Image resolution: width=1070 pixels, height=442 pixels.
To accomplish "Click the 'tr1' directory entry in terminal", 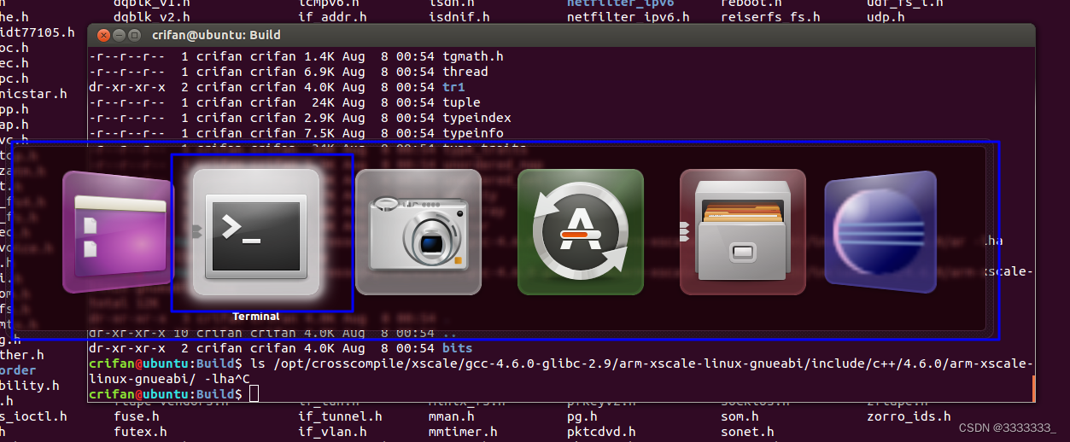I will 453,87.
